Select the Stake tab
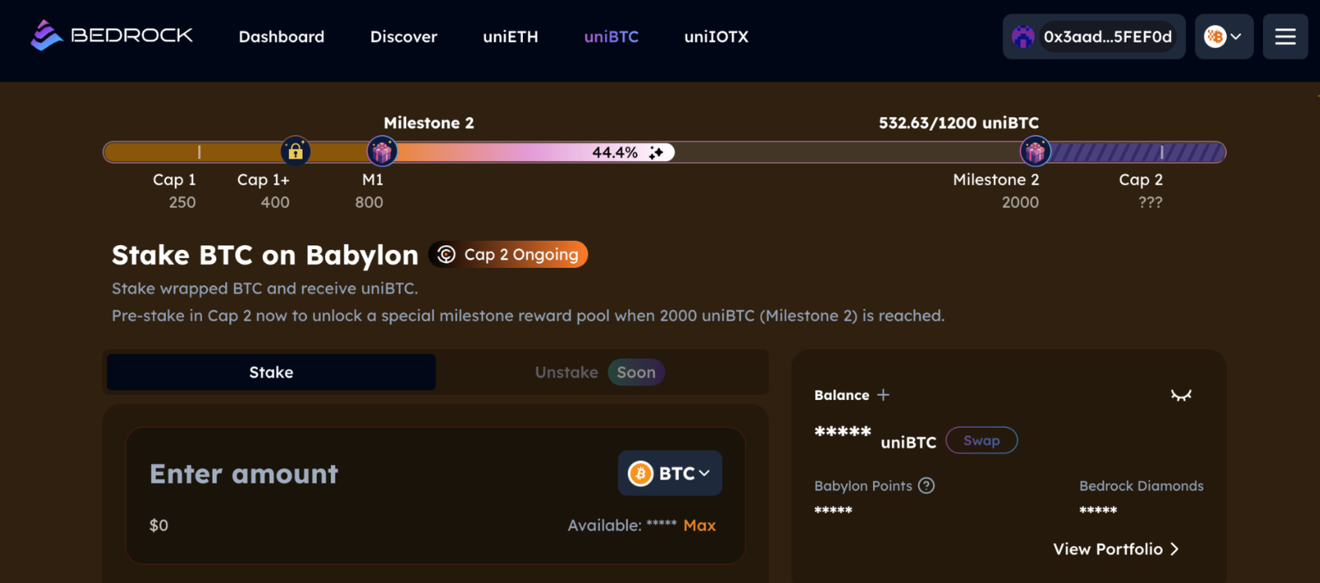This screenshot has width=1320, height=583. tap(271, 372)
